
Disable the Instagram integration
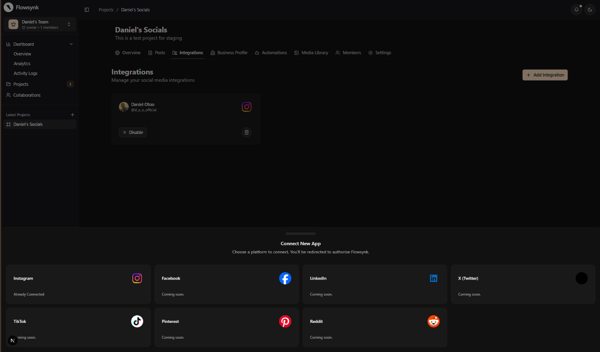[133, 132]
